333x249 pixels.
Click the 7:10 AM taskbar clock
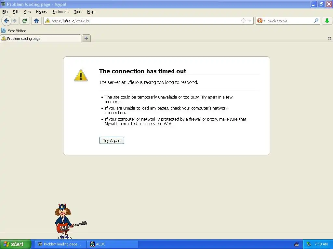(321, 244)
